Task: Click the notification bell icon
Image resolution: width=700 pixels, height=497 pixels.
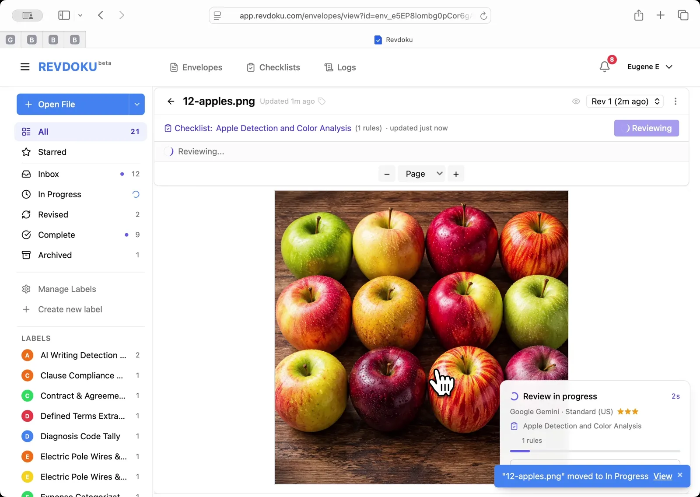Action: [605, 66]
